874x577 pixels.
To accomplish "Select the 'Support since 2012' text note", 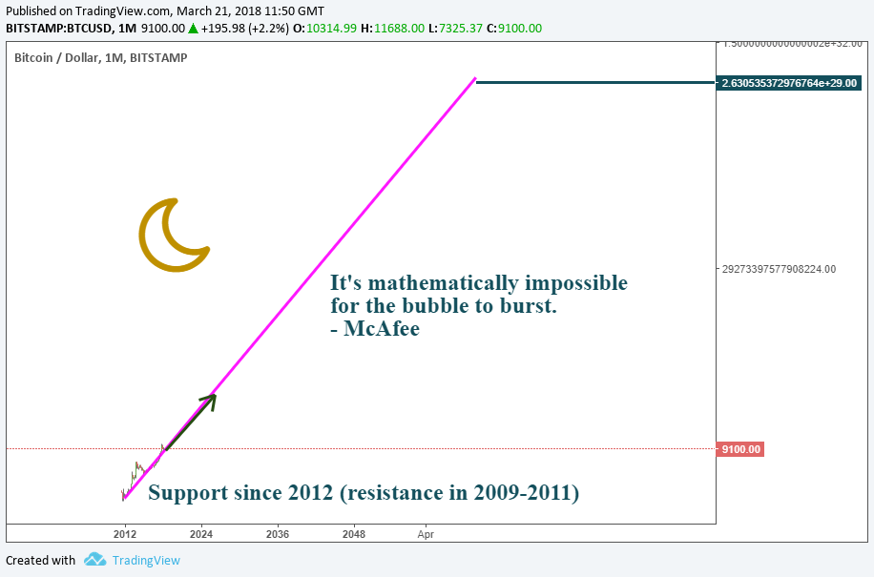I will [364, 493].
